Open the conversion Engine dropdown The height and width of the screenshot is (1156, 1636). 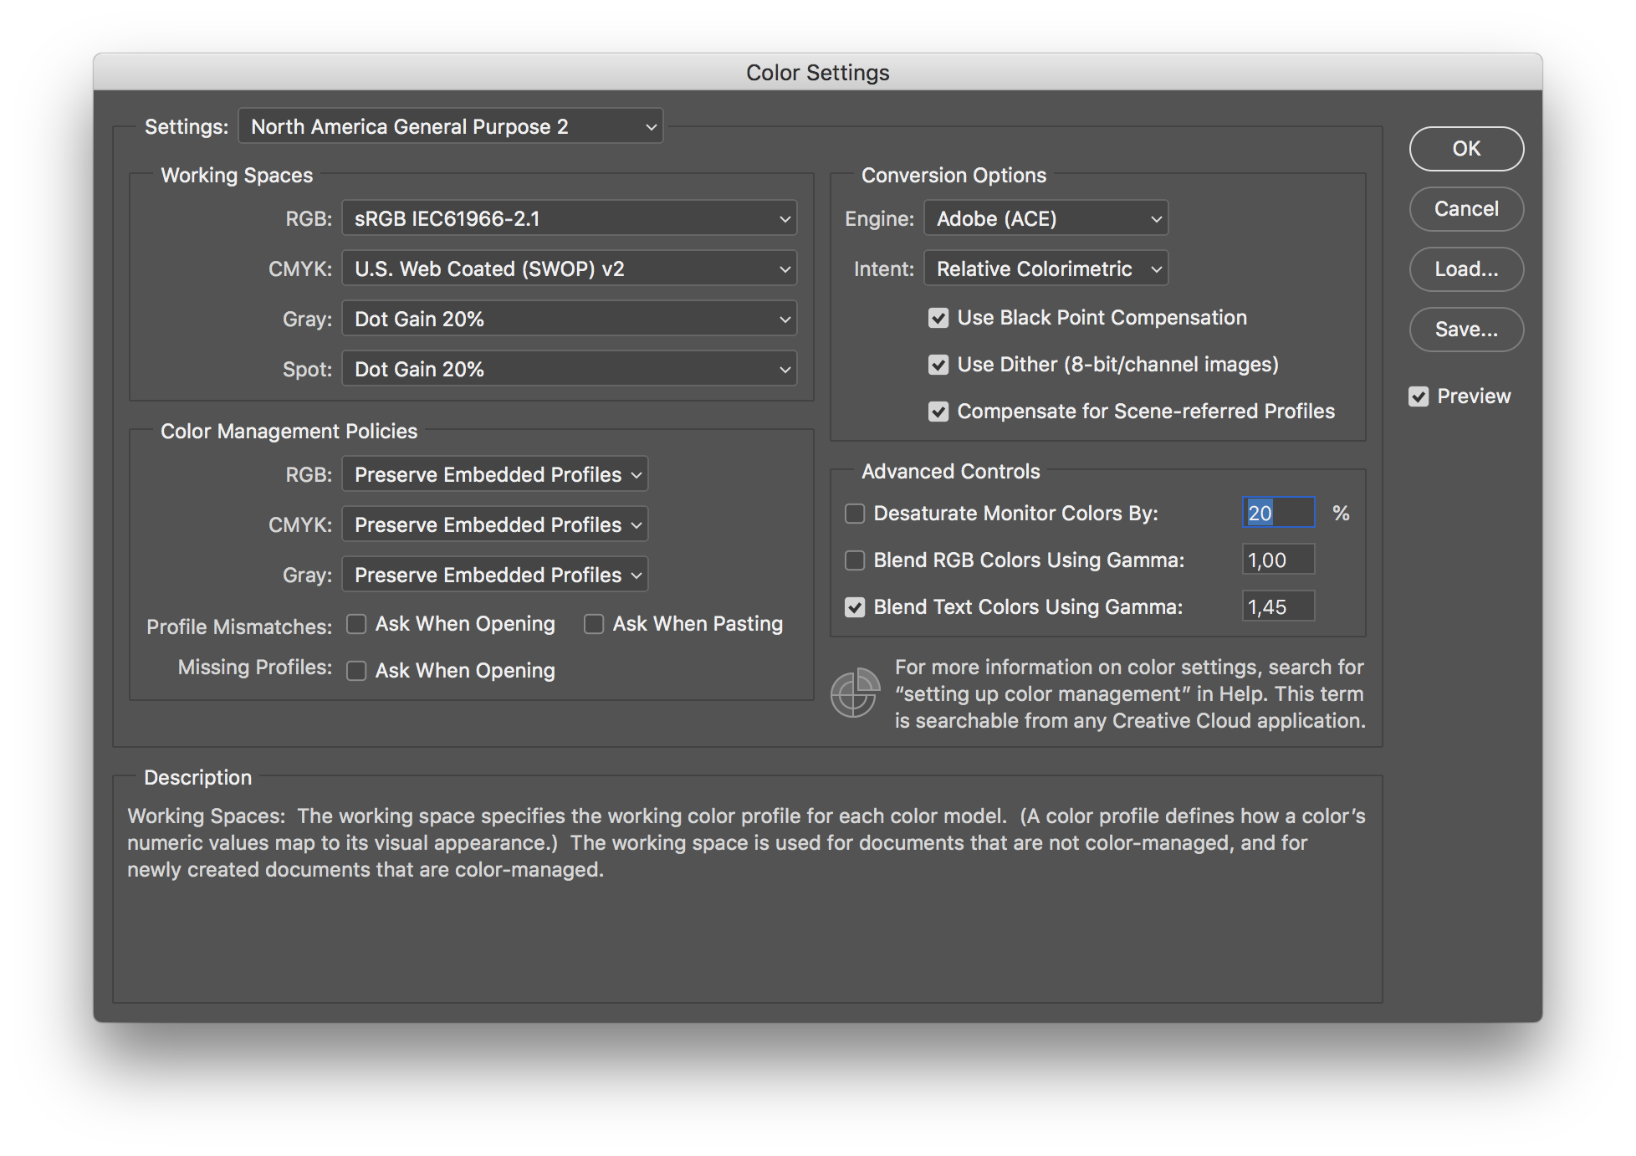point(1045,218)
